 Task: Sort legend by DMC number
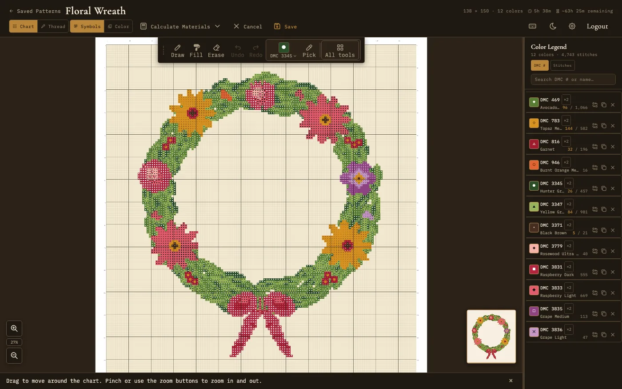click(540, 65)
